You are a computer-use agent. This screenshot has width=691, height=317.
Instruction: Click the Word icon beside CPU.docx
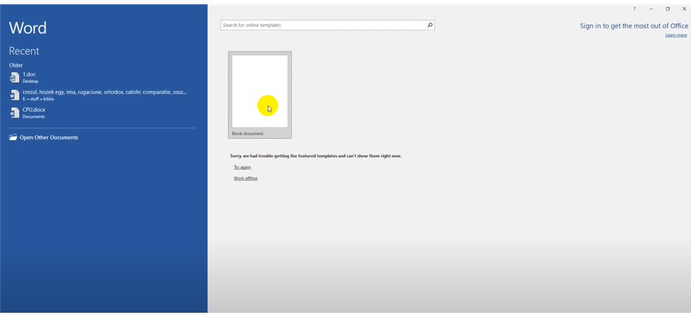tap(15, 113)
